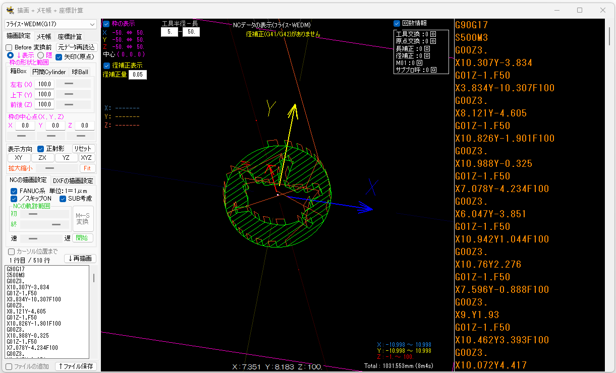Select the 円筒Cylinder shape tab
The image size is (616, 373).
click(x=49, y=72)
